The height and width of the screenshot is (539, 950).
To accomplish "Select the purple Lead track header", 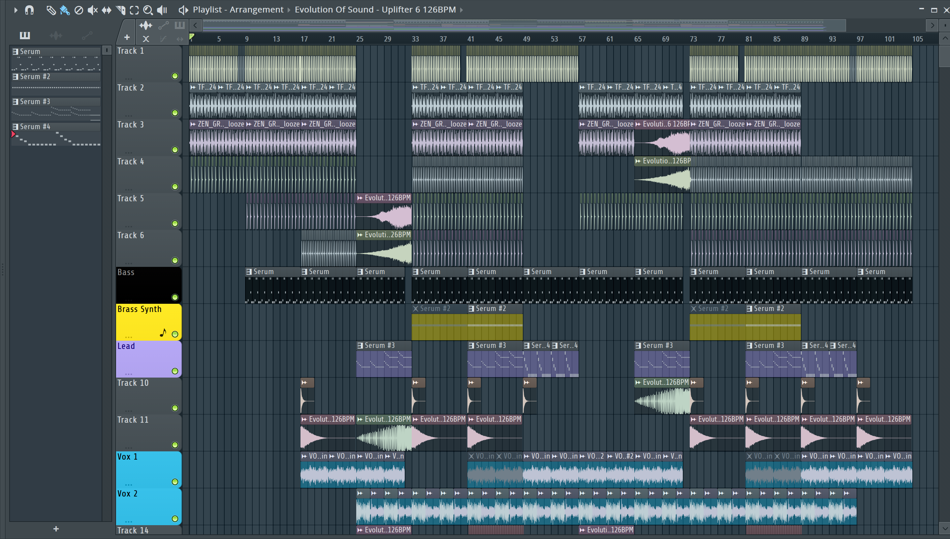I will tap(148, 359).
